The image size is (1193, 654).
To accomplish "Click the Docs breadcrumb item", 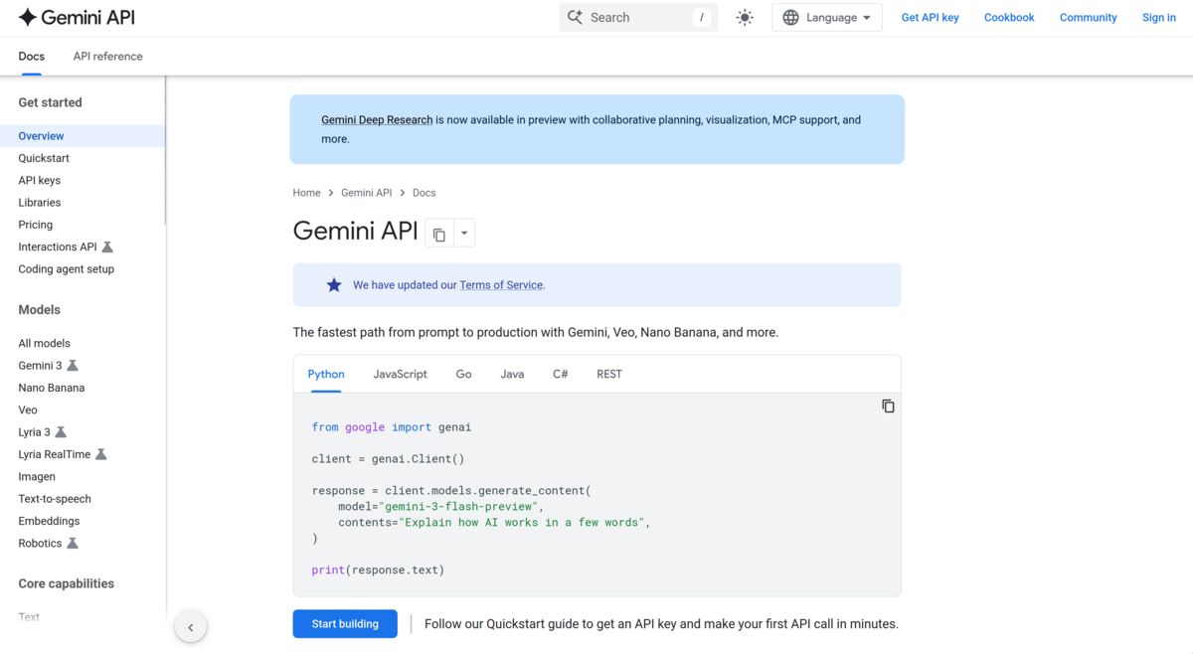I will click(x=424, y=193).
